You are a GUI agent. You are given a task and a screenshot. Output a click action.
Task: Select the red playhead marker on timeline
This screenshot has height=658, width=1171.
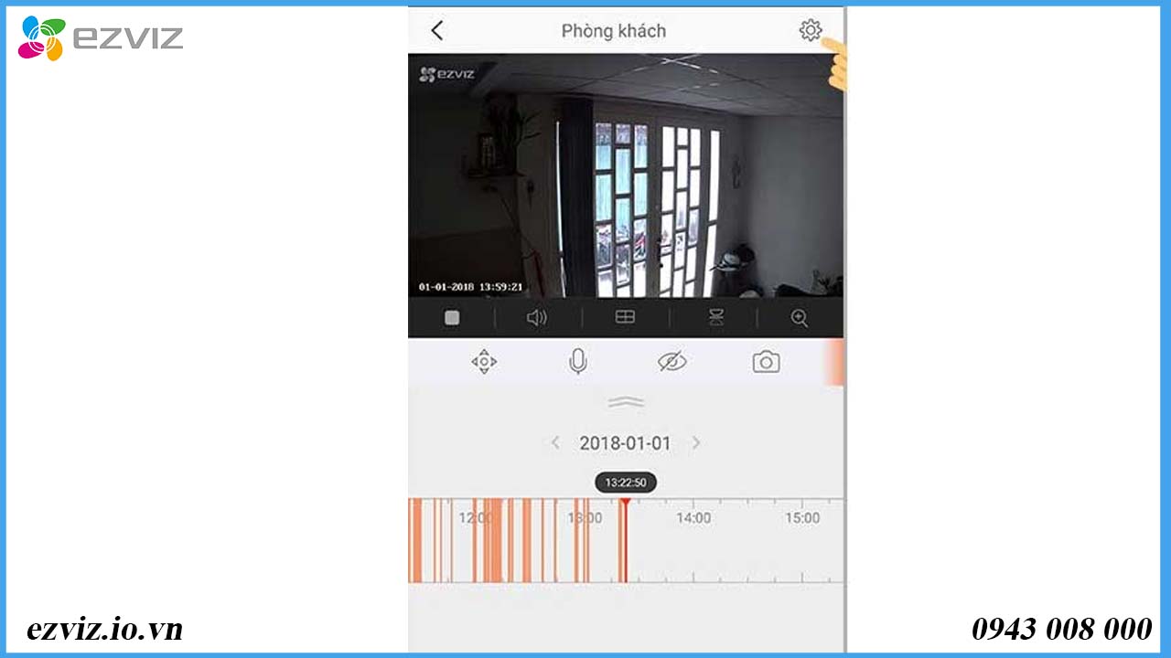(x=625, y=504)
